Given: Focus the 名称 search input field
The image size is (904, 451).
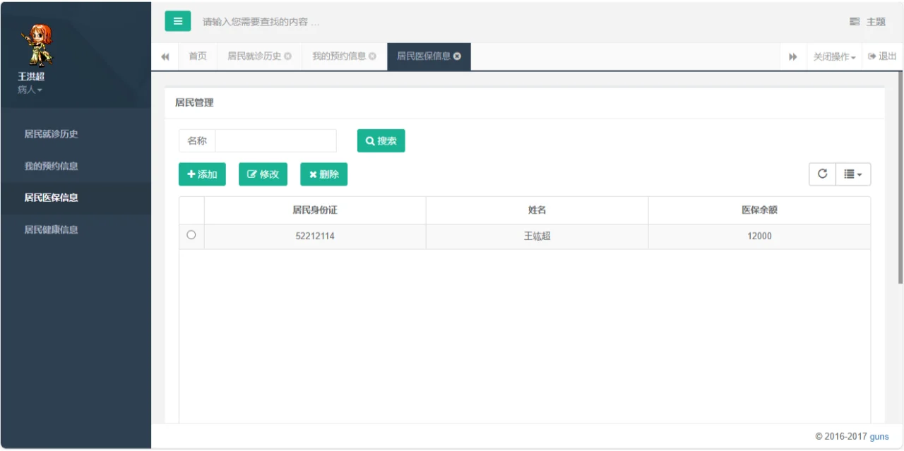Looking at the screenshot, I should click(x=275, y=140).
